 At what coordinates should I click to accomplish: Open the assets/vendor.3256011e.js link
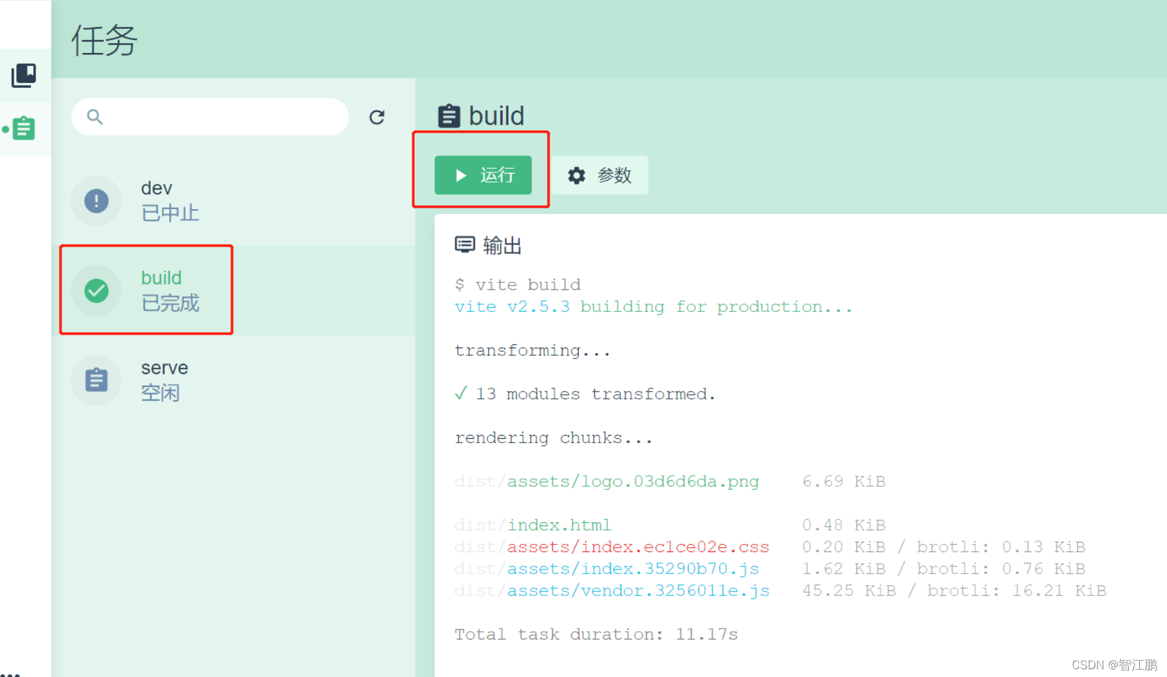tap(638, 590)
